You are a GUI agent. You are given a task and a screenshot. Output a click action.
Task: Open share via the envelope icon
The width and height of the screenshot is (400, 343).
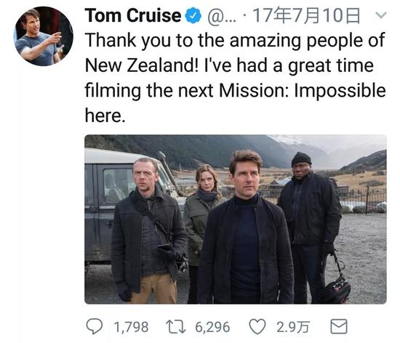point(339,326)
